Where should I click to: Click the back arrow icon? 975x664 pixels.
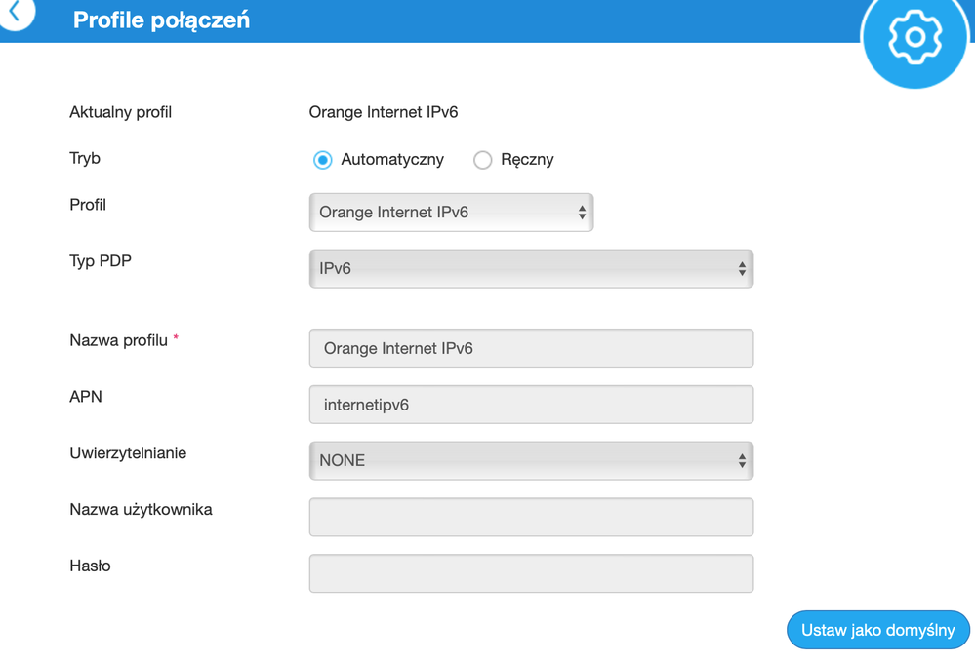click(x=15, y=13)
